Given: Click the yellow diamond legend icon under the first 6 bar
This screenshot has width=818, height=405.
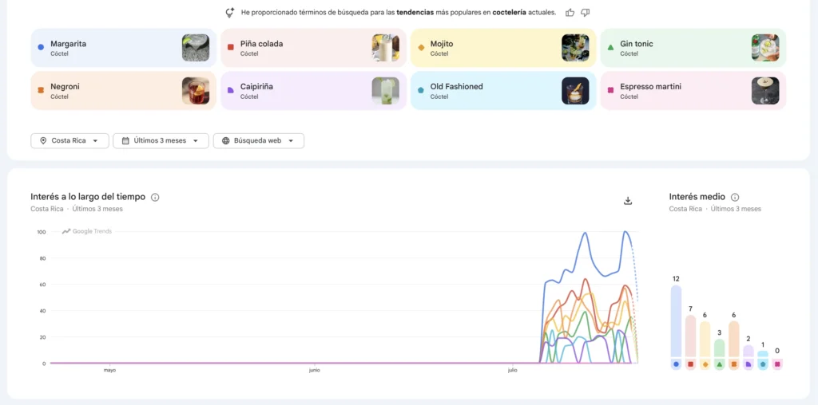Looking at the screenshot, I should [x=705, y=364].
